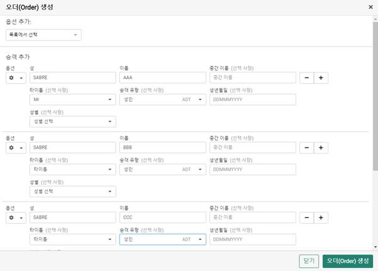Open the passenger type dropdown for AAA
378x271 pixels.
click(x=163, y=100)
